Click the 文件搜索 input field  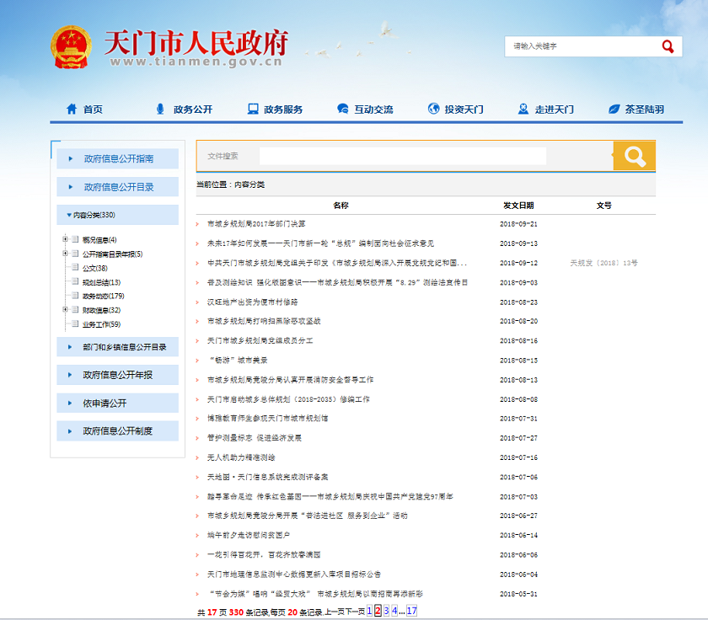(402, 156)
